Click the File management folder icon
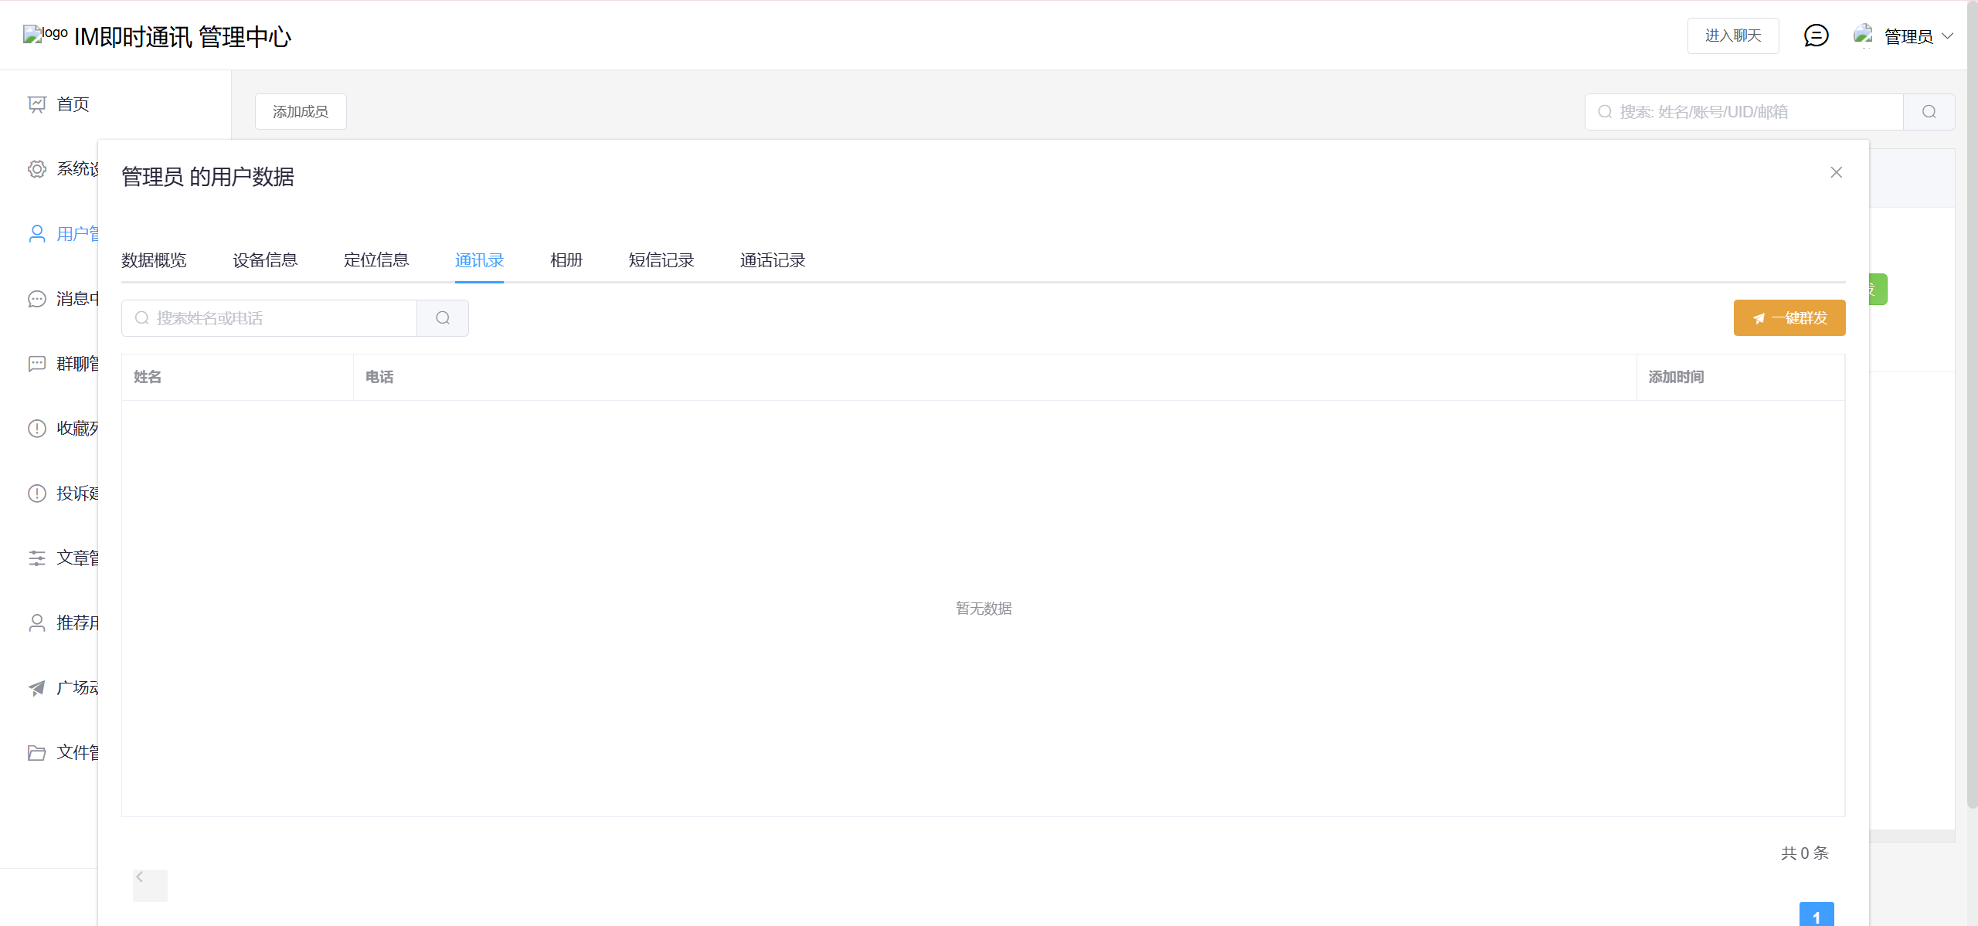1978x926 pixels. [x=36, y=753]
